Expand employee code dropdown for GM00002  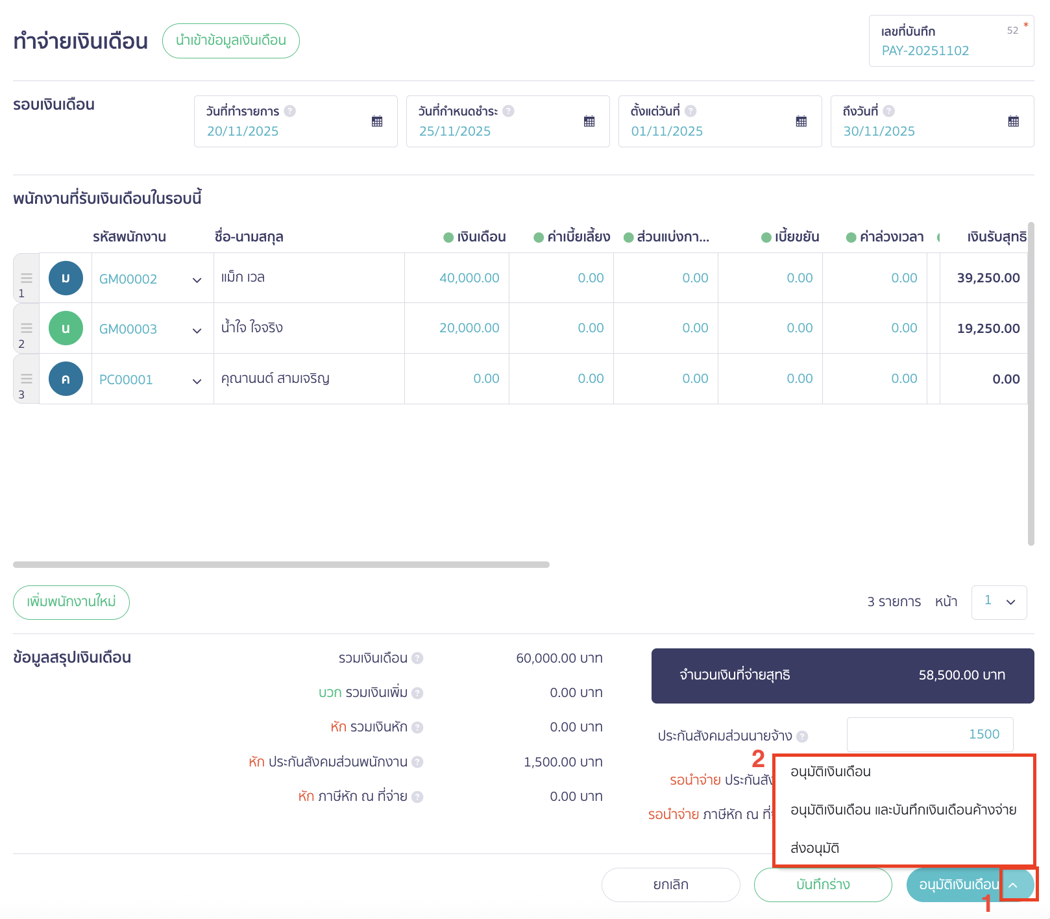[x=197, y=280]
